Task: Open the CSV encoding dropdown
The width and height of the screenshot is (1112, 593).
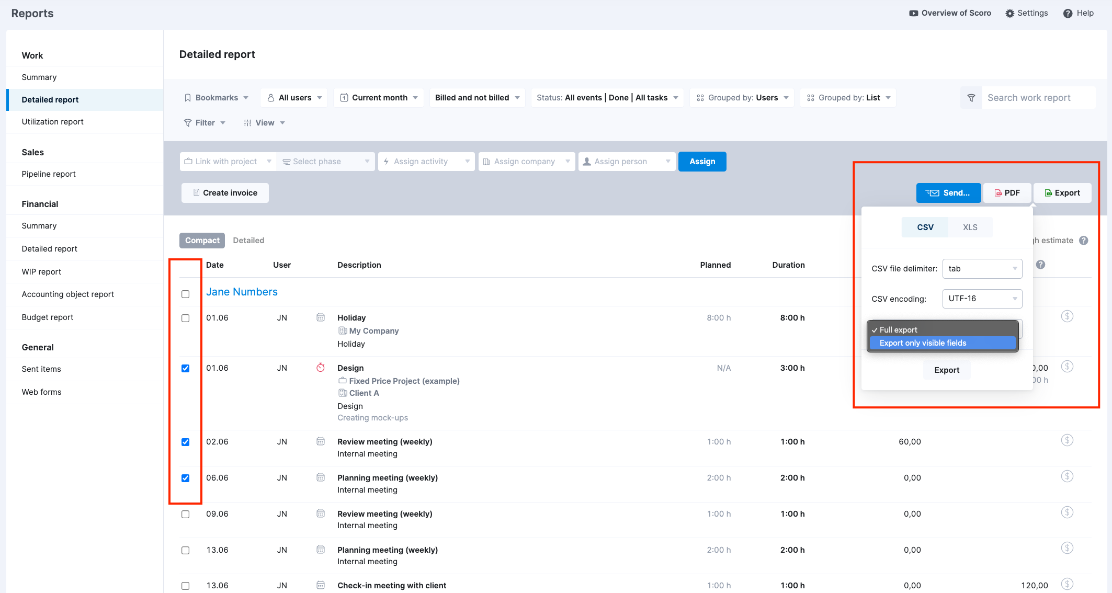Action: (x=982, y=299)
